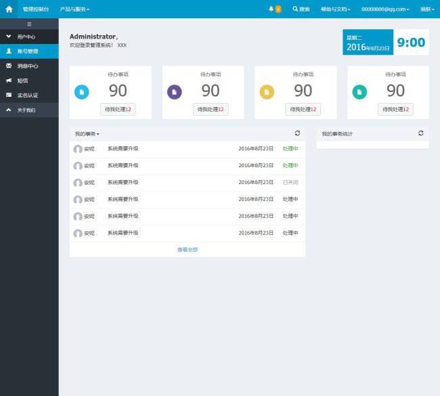Click the first green 处理中 status
Image resolution: width=440 pixels, height=396 pixels.
tap(290, 149)
